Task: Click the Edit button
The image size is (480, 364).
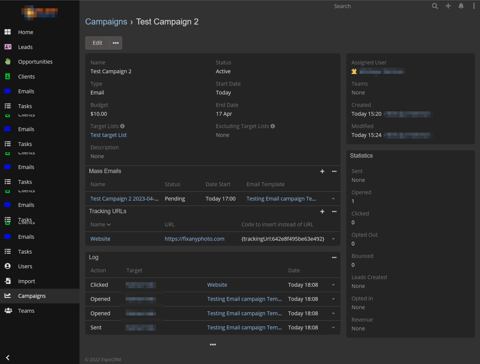Action: [97, 43]
